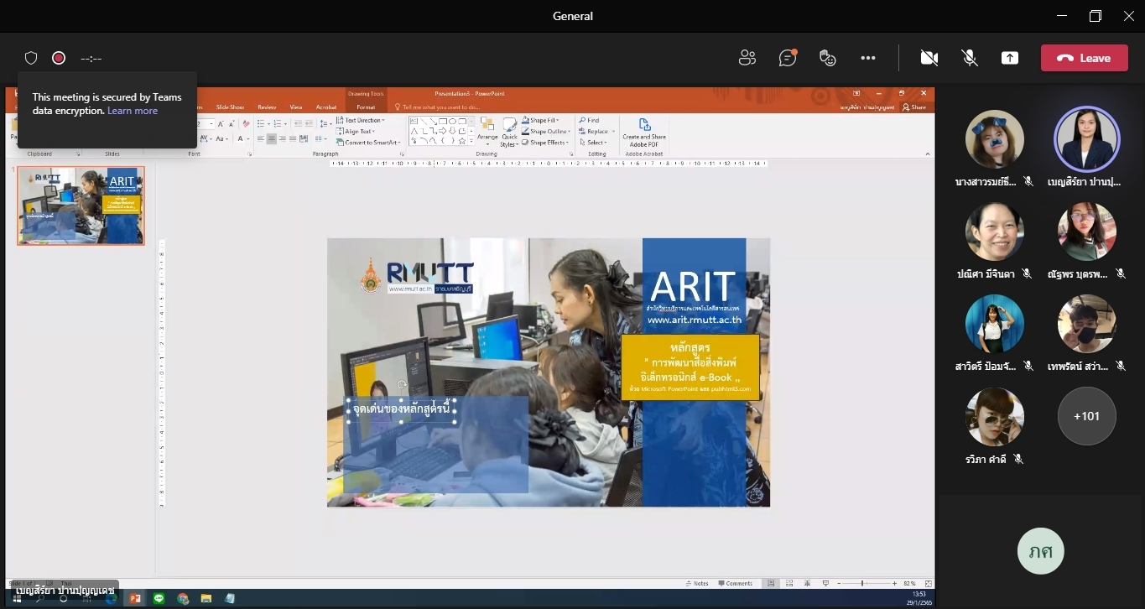This screenshot has width=1145, height=609.
Task: Open the More actions ellipsis menu
Action: click(868, 58)
